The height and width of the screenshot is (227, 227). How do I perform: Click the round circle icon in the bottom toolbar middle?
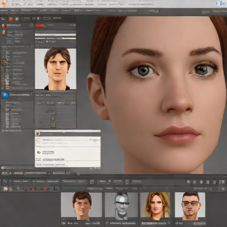pyautogui.click(x=92, y=182)
